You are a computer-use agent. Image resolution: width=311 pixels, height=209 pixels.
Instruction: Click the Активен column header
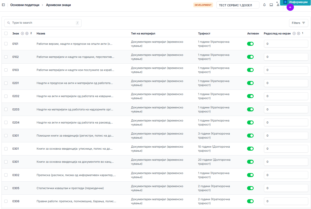(253, 33)
